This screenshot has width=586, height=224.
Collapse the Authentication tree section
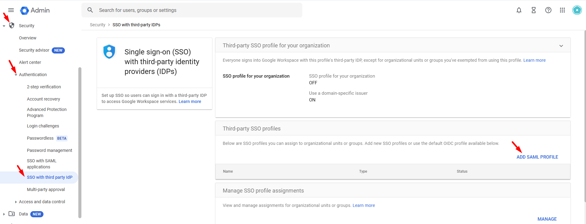point(16,75)
